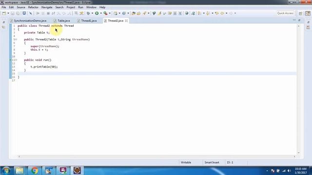
Task: Open the Back history dropdown arrow
Action: [226, 13]
